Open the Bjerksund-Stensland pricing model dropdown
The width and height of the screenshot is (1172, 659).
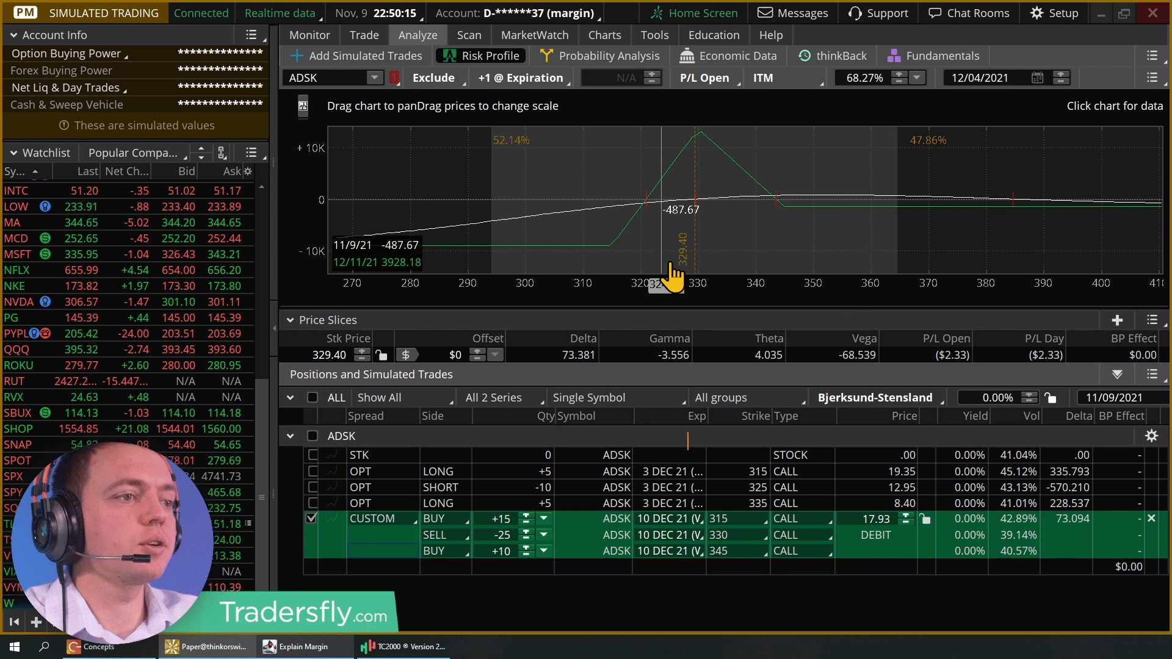(x=880, y=397)
